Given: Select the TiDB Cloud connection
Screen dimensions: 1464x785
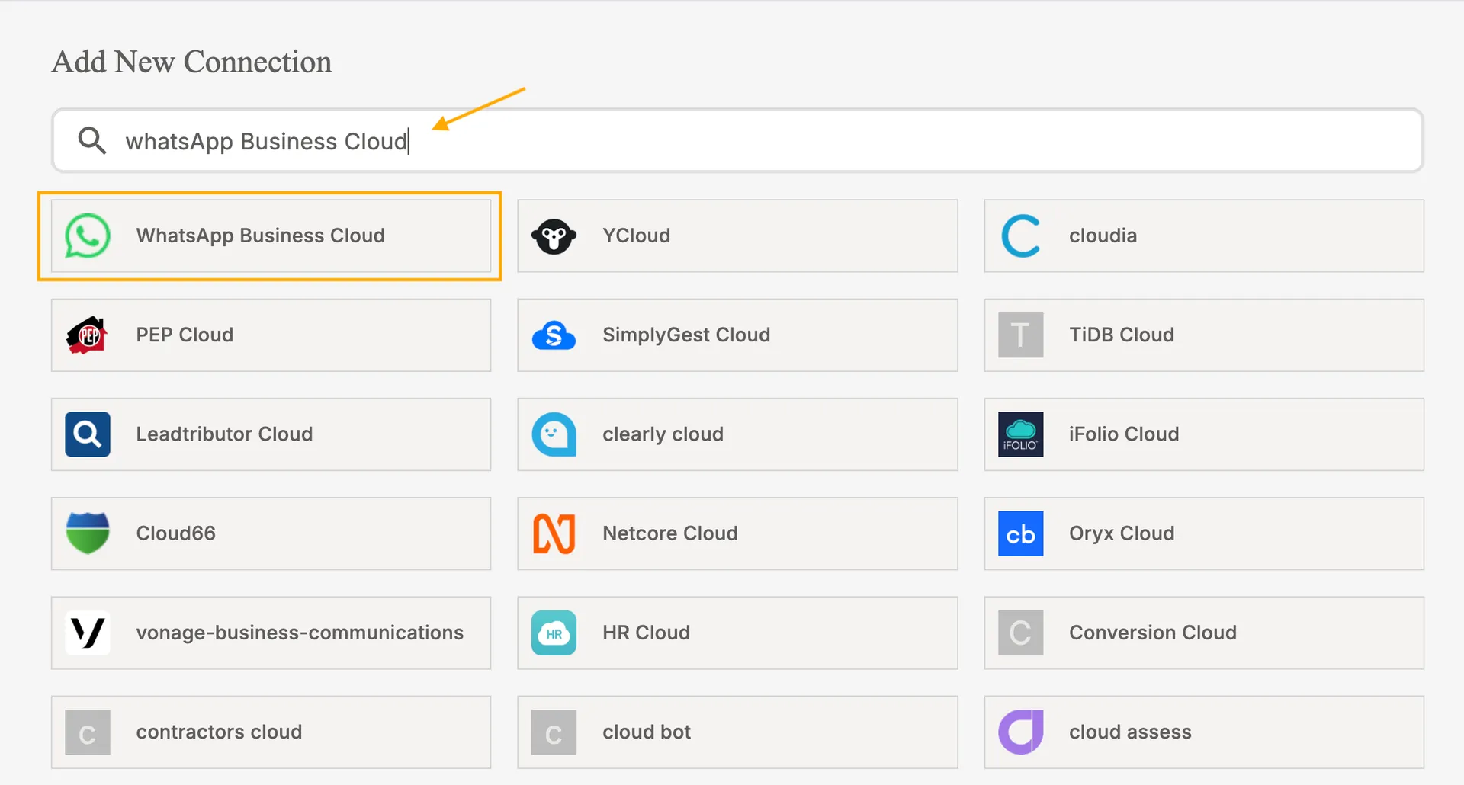Looking at the screenshot, I should pos(1203,335).
